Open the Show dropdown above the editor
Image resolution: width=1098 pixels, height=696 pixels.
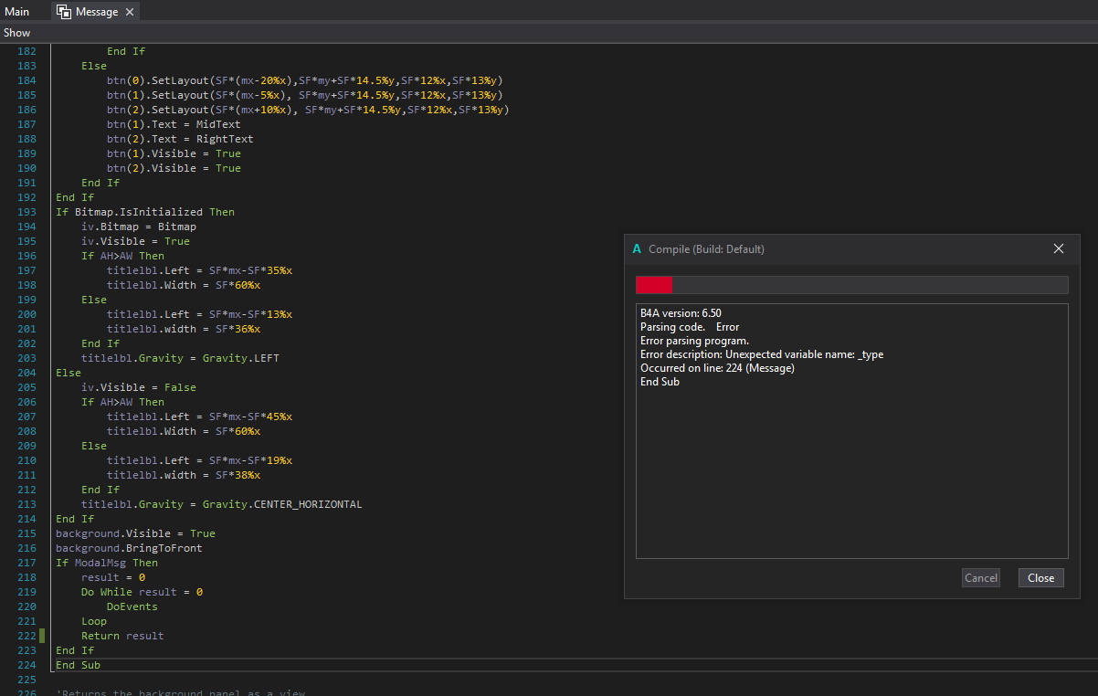[16, 33]
